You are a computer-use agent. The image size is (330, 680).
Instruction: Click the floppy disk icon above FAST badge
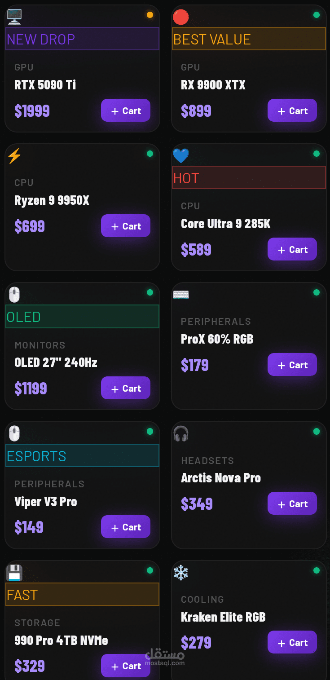[x=14, y=573]
